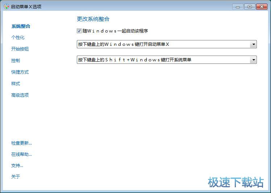Go to the 控制 section
This screenshot has width=271, height=193.
click(16, 61)
